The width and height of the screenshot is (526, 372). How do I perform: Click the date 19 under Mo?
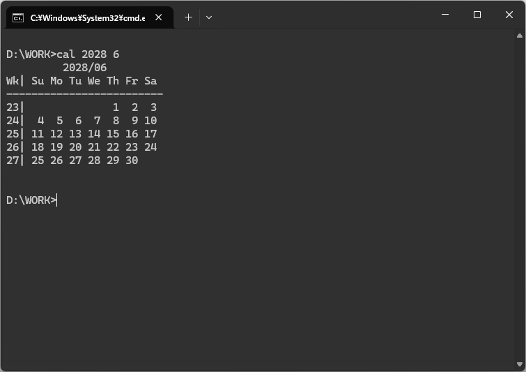tap(56, 147)
